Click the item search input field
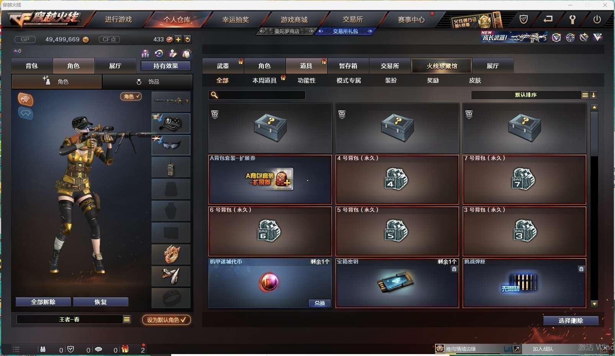The width and height of the screenshot is (615, 356). (x=257, y=95)
